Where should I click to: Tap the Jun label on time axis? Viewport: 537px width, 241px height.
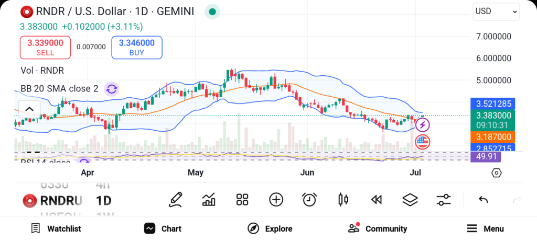click(307, 173)
